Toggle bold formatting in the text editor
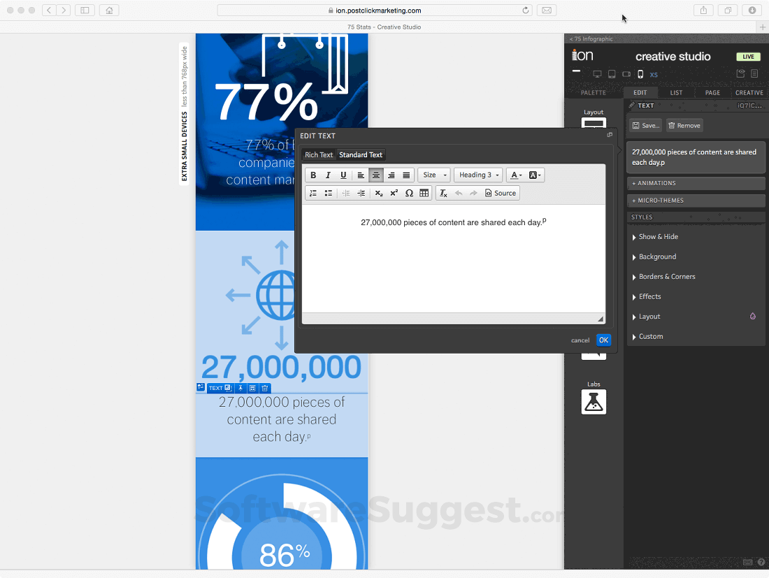Image resolution: width=769 pixels, height=578 pixels. coord(313,175)
